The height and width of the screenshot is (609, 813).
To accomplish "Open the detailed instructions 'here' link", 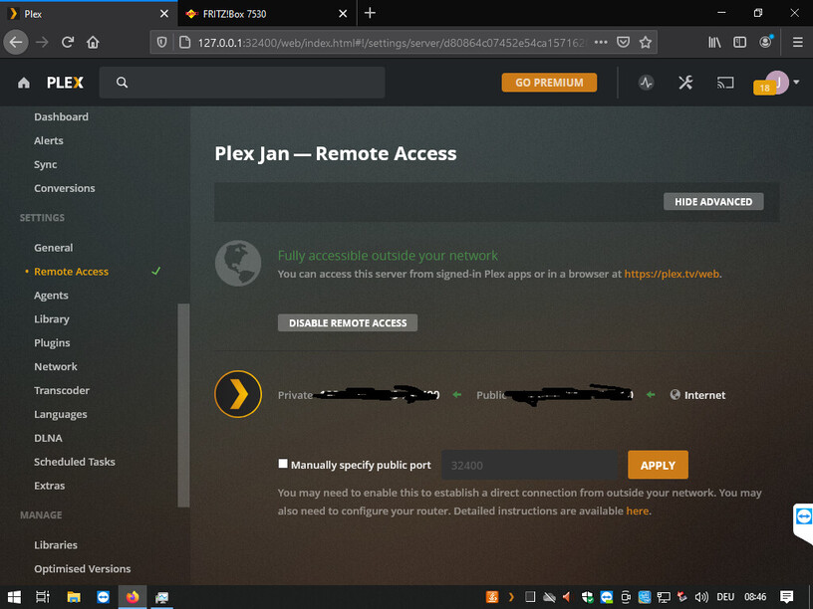I will click(638, 511).
